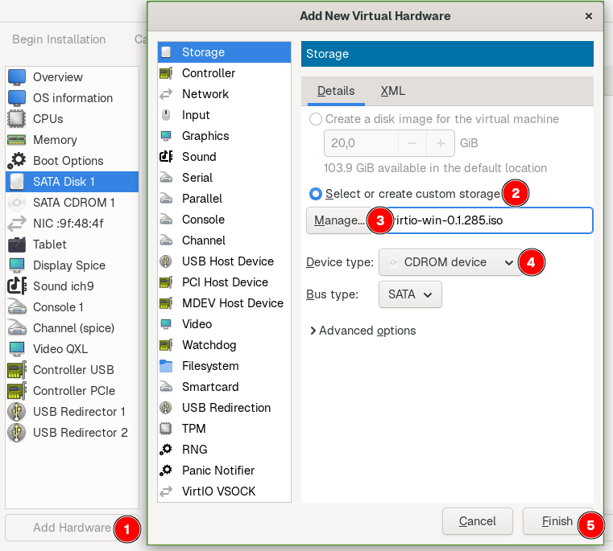Image resolution: width=613 pixels, height=551 pixels.
Task: Click Begin Installation in background window
Action: click(x=59, y=39)
